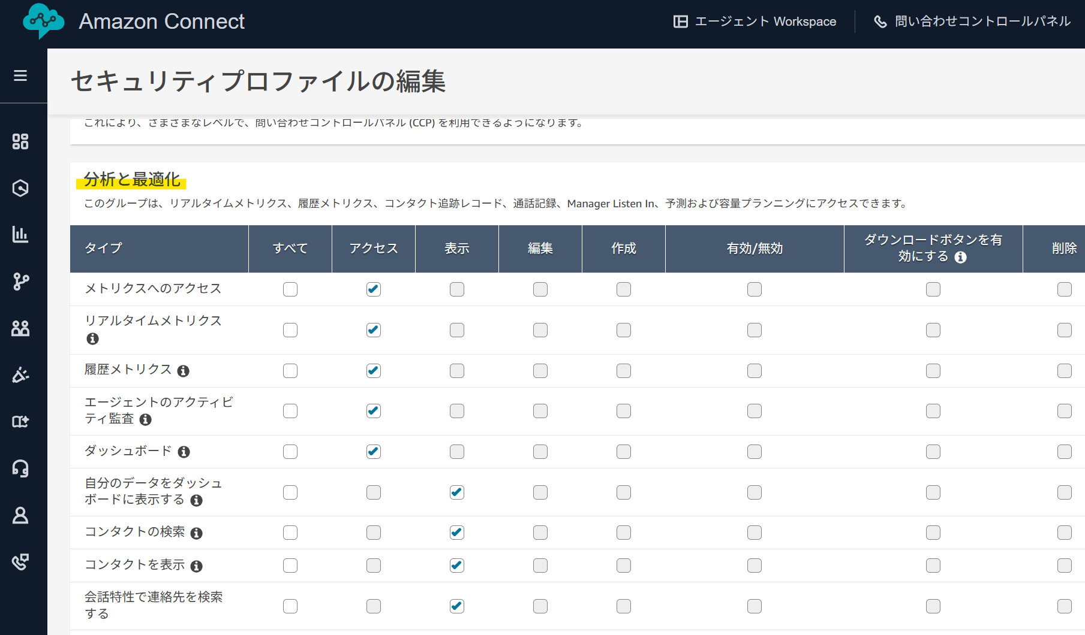Viewport: 1085px width, 635px height.
Task: Open the headset agent icon in sidebar
Action: click(20, 468)
